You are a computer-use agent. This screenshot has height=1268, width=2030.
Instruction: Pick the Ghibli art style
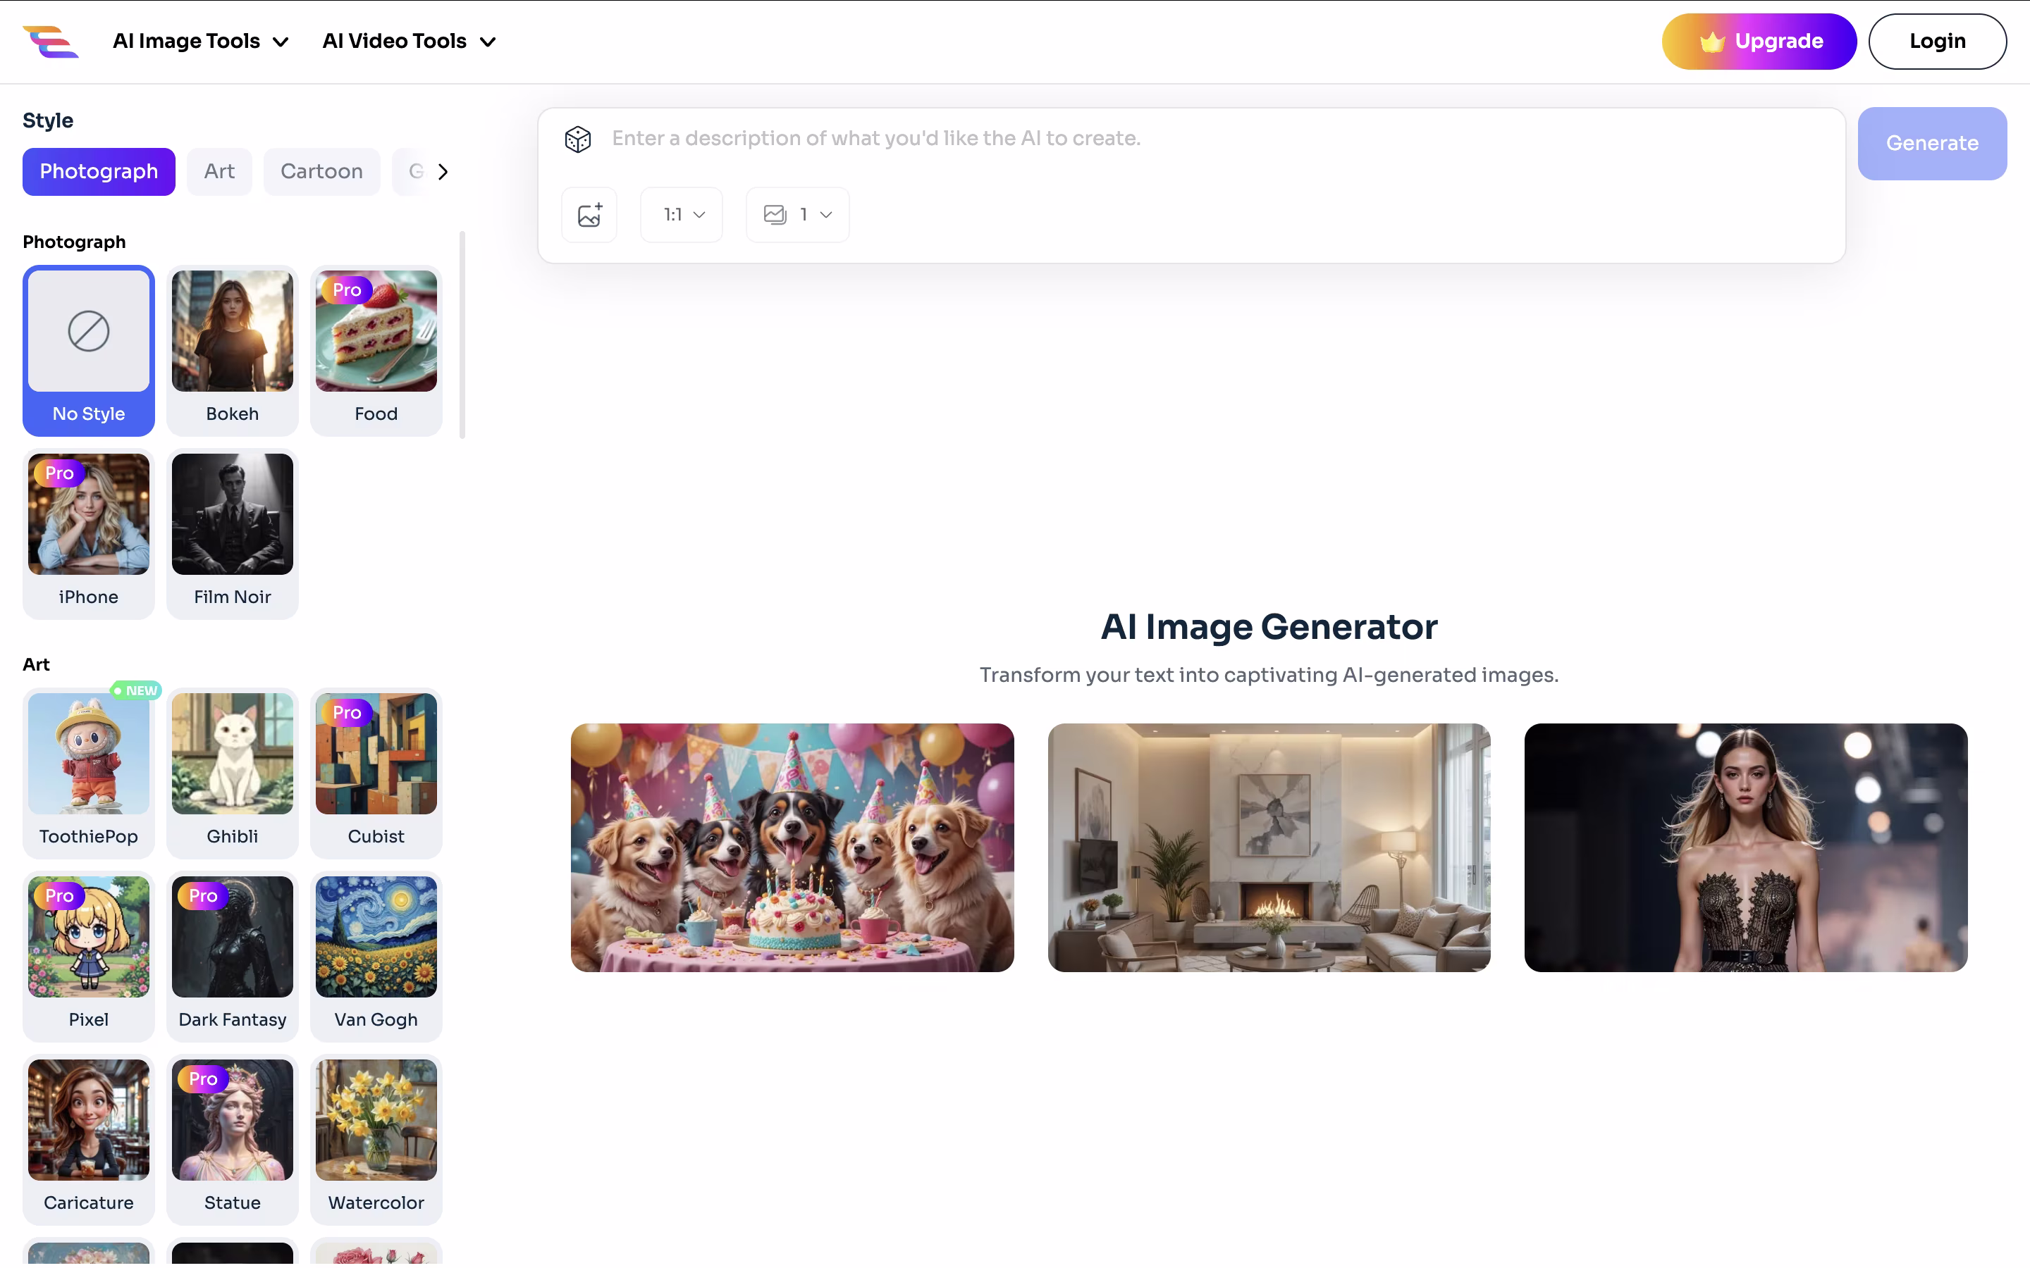click(x=233, y=773)
